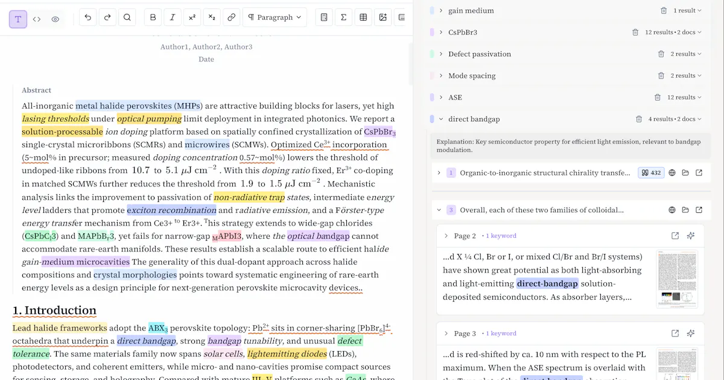Open folder icon for 'Overall, each' document

click(685, 210)
